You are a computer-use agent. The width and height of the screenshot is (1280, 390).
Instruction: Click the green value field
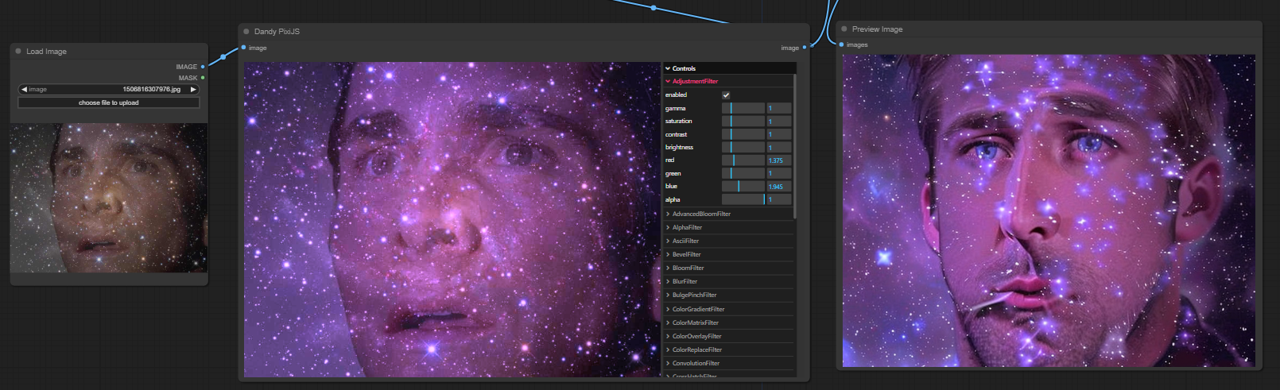tap(778, 173)
